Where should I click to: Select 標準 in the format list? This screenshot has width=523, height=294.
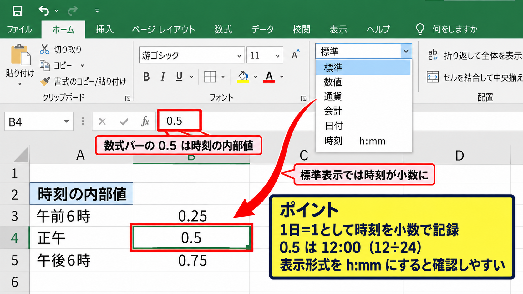[363, 67]
